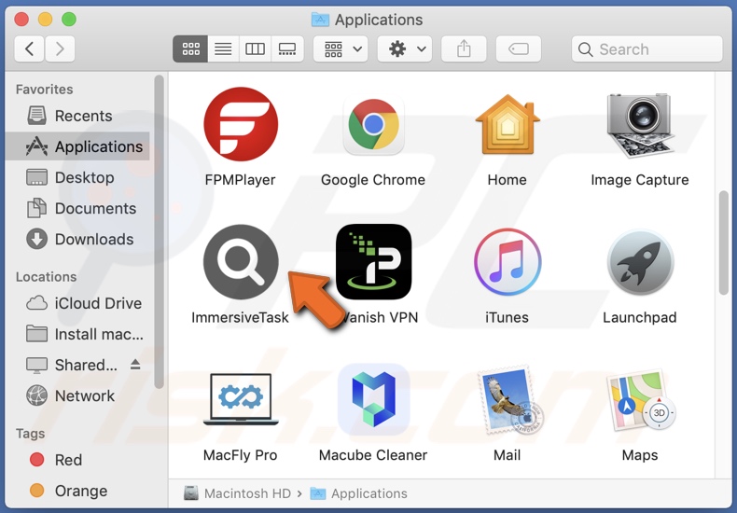This screenshot has height=513, width=737.
Task: Open the FPMPlayer app icon
Action: click(241, 124)
